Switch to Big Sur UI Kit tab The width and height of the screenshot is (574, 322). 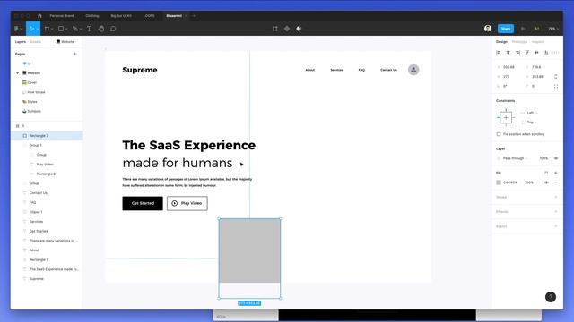(x=121, y=16)
